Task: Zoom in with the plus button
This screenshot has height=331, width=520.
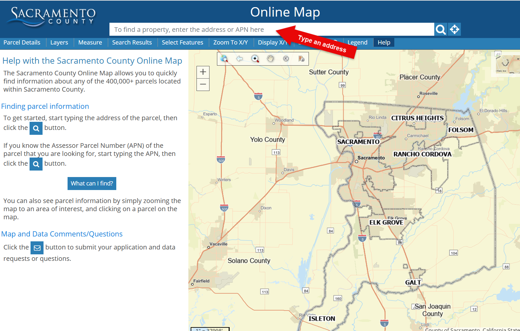Action: pyautogui.click(x=203, y=72)
